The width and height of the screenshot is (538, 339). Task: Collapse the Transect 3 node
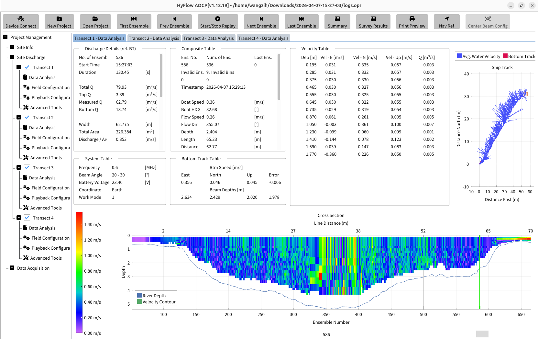pos(19,168)
